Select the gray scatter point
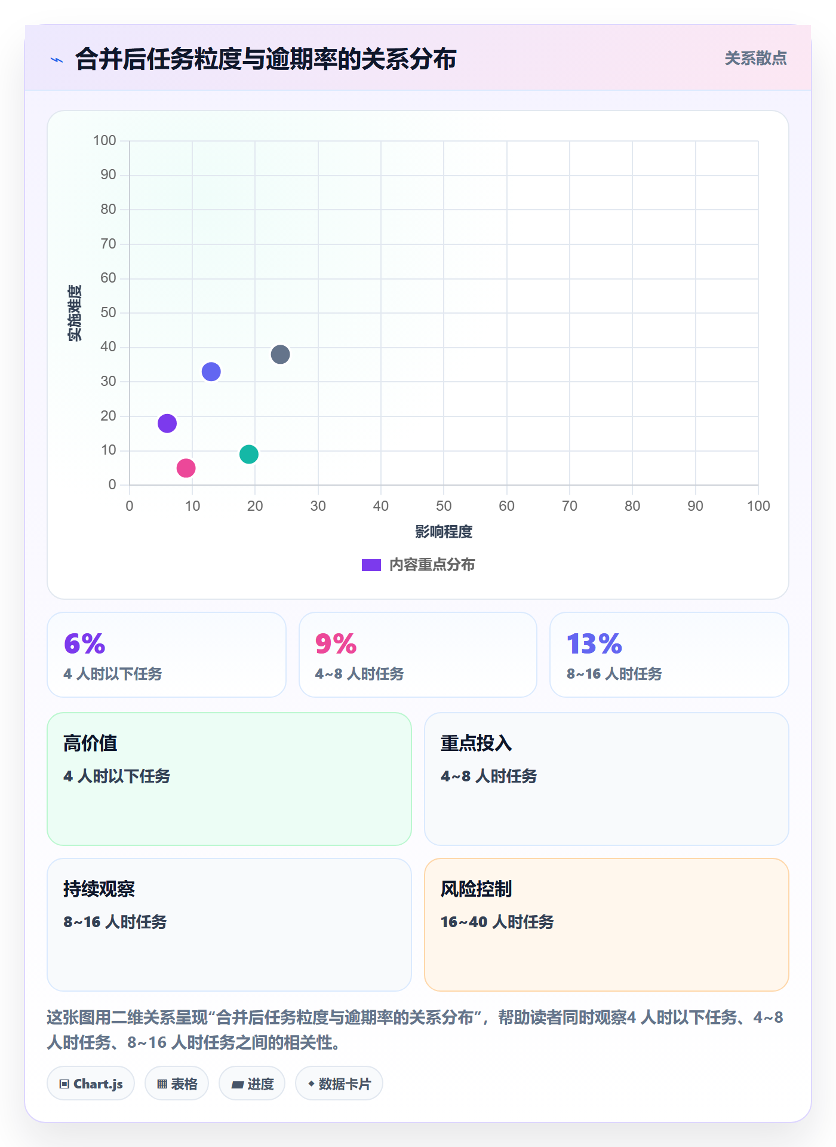The image size is (836, 1147). pyautogui.click(x=280, y=354)
